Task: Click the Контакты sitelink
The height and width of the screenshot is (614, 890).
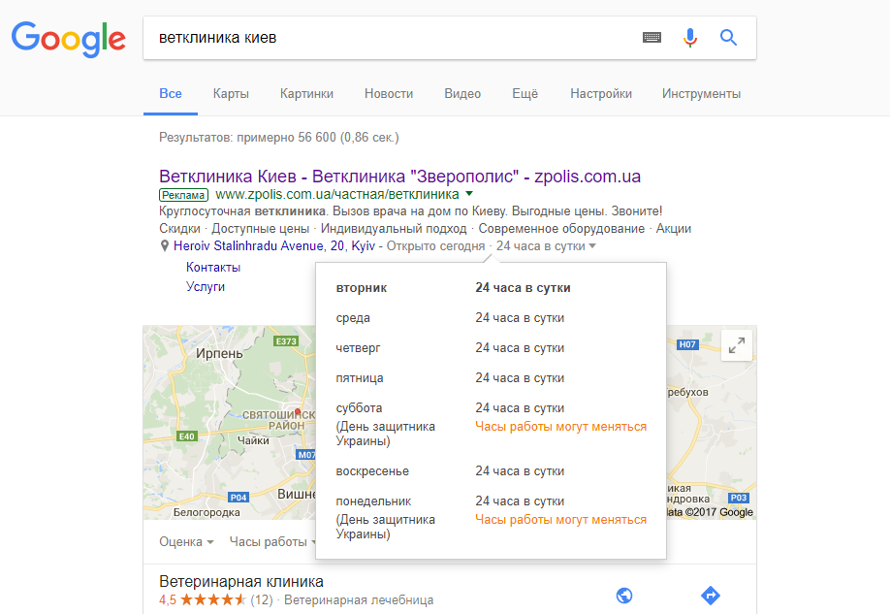Action: click(213, 267)
